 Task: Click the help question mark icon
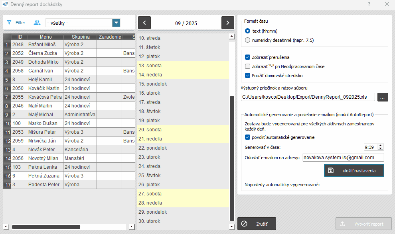coord(369,4)
